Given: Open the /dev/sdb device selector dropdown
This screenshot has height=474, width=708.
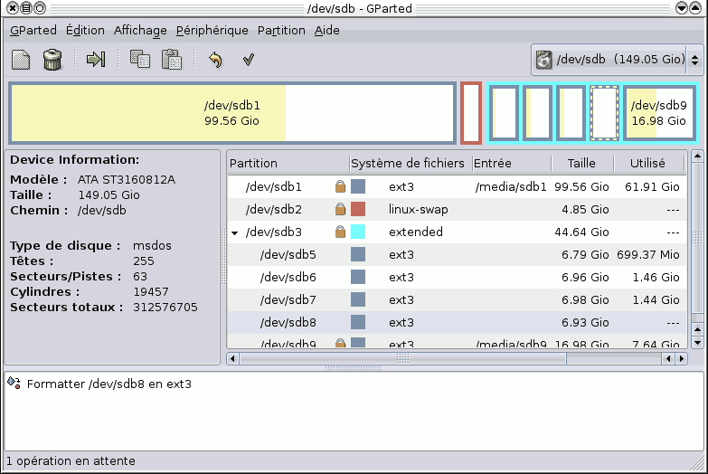Looking at the screenshot, I should 617,61.
